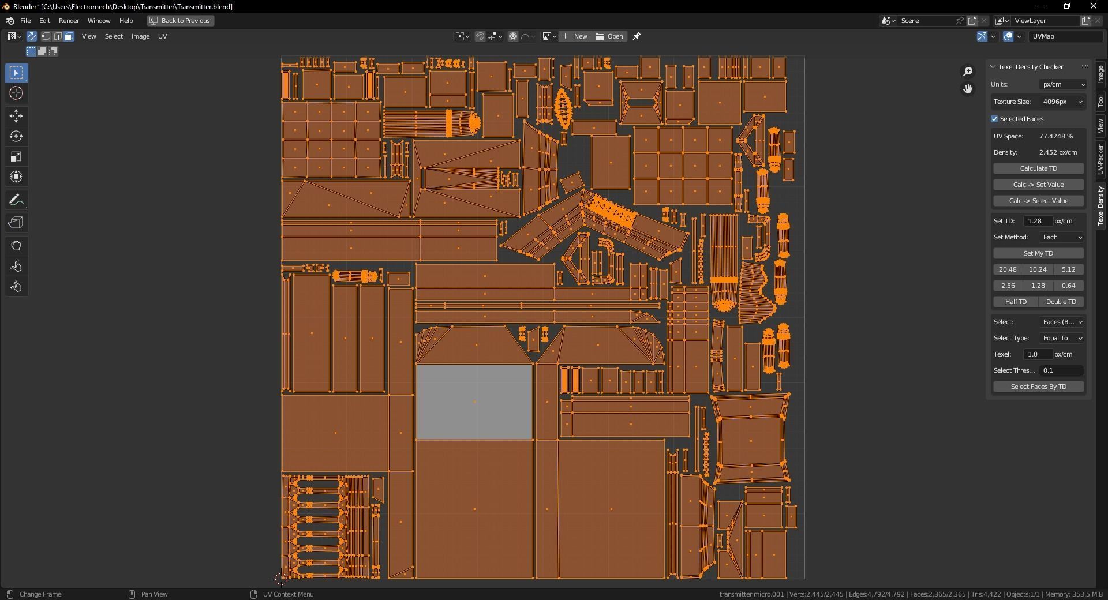This screenshot has height=600, width=1108.
Task: Select the Transform tool
Action: coord(16,177)
